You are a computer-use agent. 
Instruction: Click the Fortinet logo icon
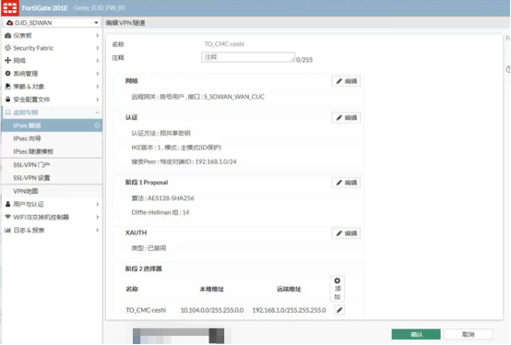10,7
